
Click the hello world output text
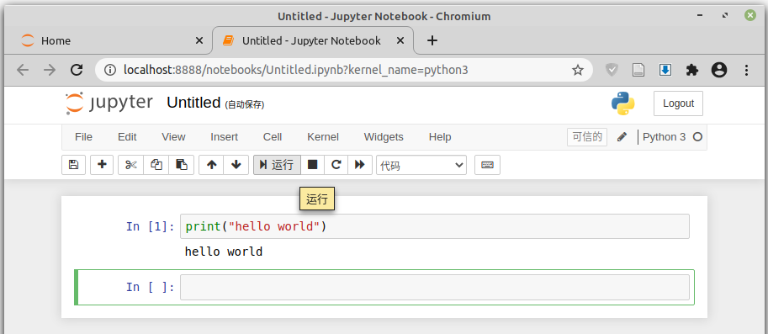(x=224, y=252)
